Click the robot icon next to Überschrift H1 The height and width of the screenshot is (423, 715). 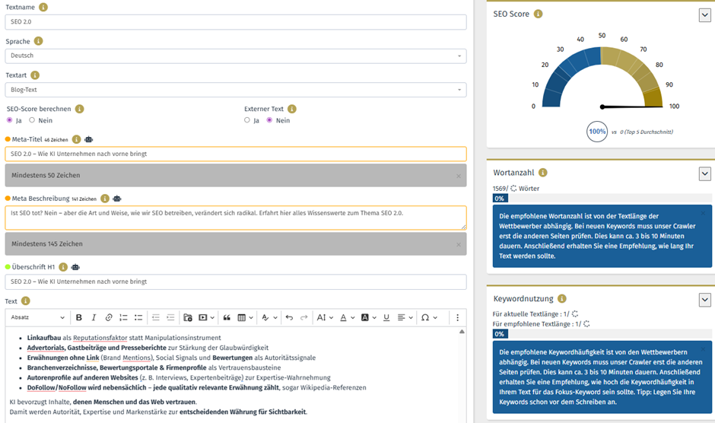click(x=75, y=267)
